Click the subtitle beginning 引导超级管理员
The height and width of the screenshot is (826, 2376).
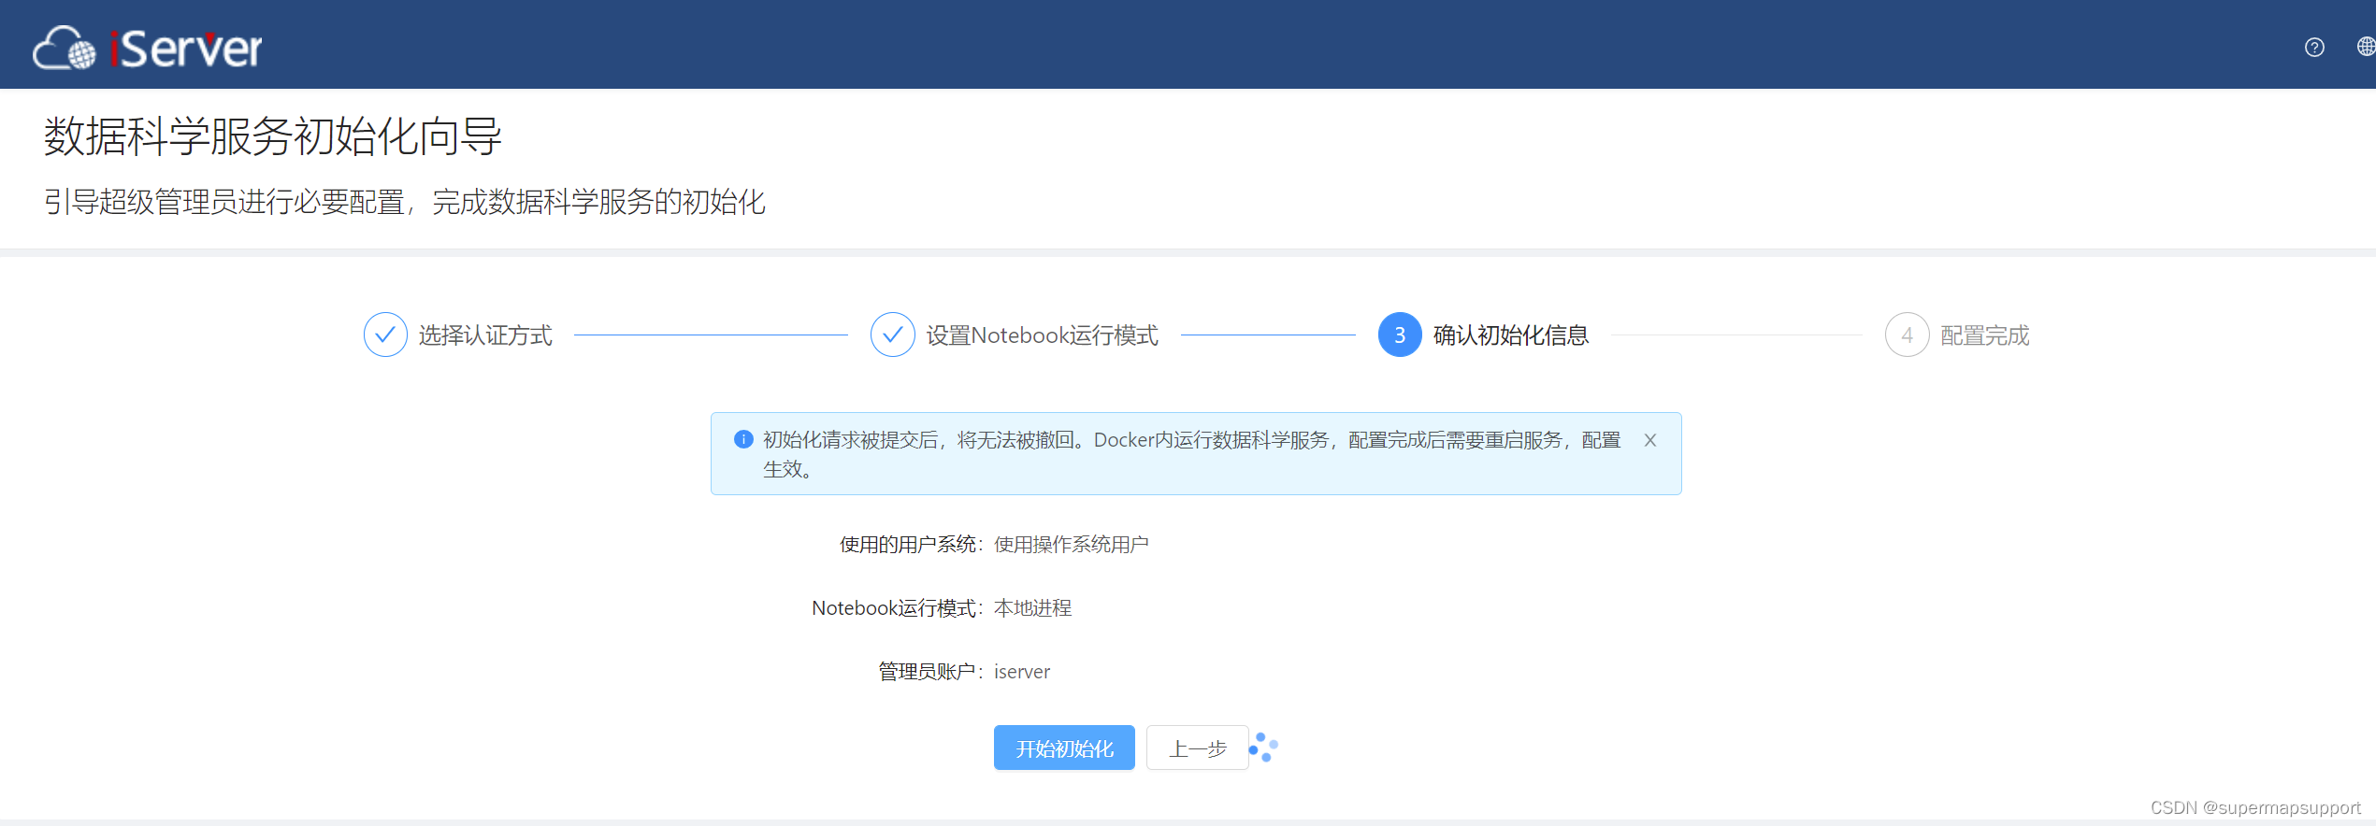click(x=405, y=202)
